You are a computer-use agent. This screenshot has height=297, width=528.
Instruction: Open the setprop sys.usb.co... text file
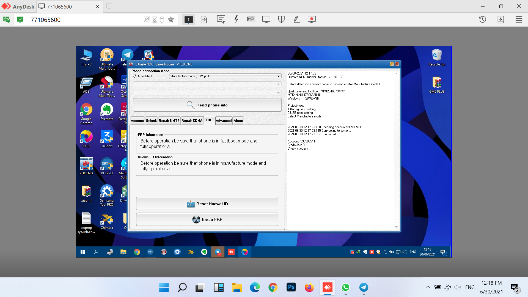pos(86,223)
